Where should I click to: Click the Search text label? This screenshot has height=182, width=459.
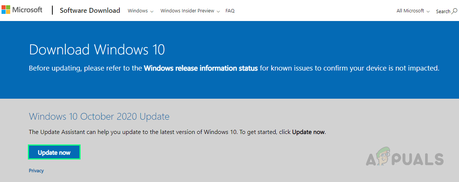(443, 11)
